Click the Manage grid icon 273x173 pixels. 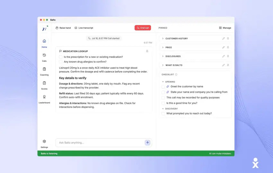point(220,28)
